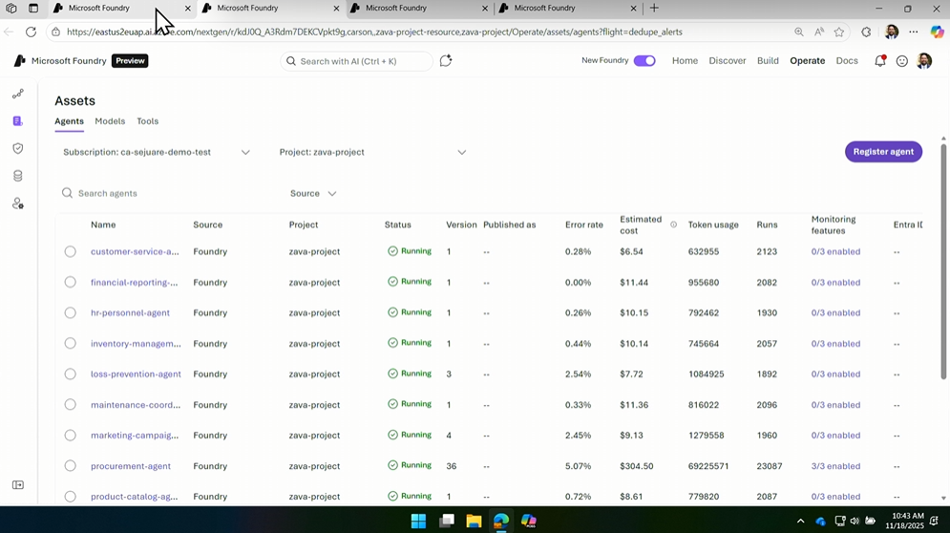Toggle the New Foundry switch off
950x533 pixels.
point(644,61)
